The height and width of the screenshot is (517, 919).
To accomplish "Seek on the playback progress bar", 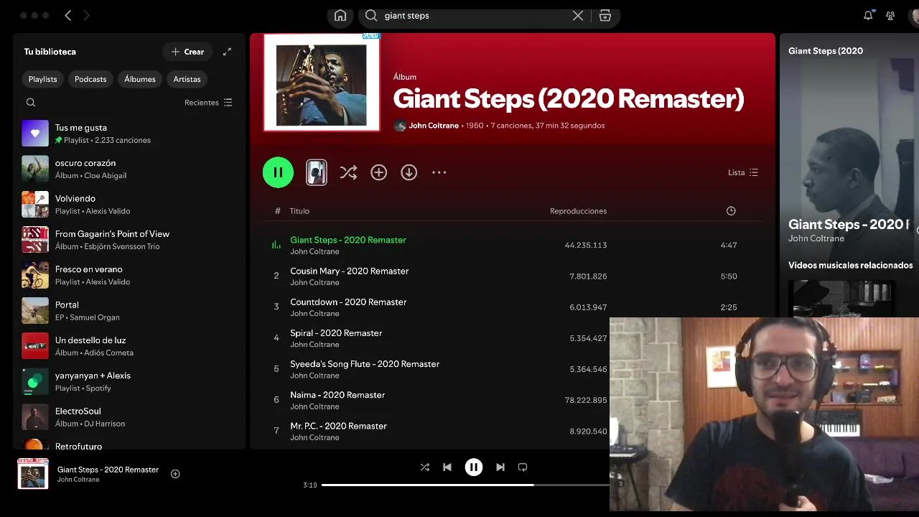I will point(465,485).
